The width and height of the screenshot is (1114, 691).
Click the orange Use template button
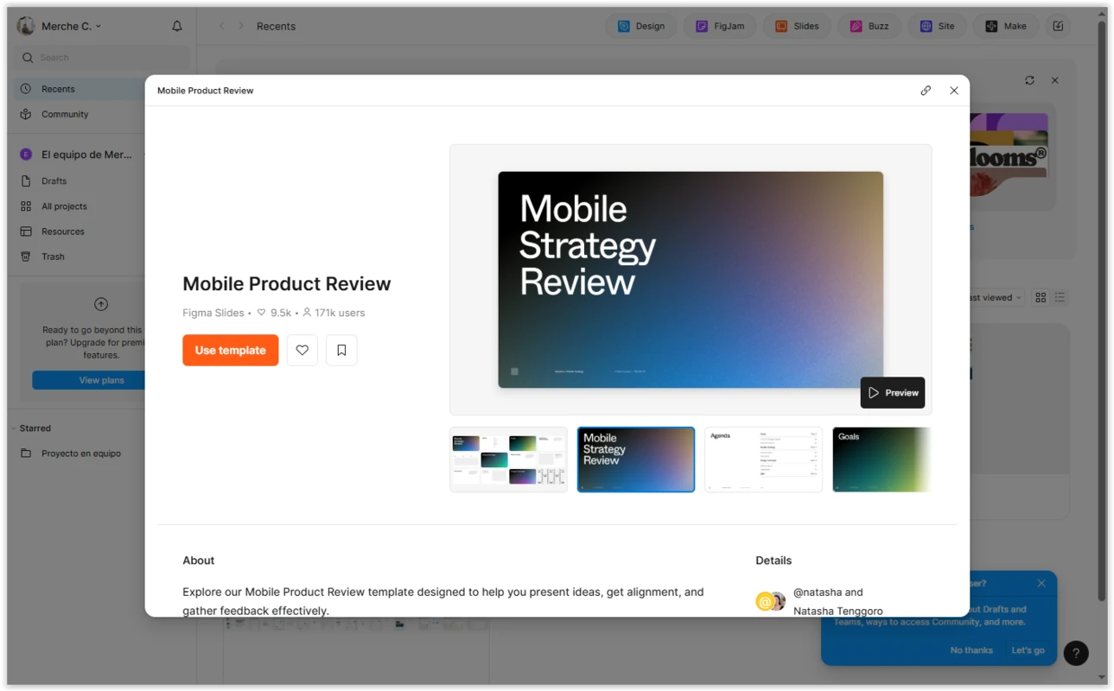(230, 350)
